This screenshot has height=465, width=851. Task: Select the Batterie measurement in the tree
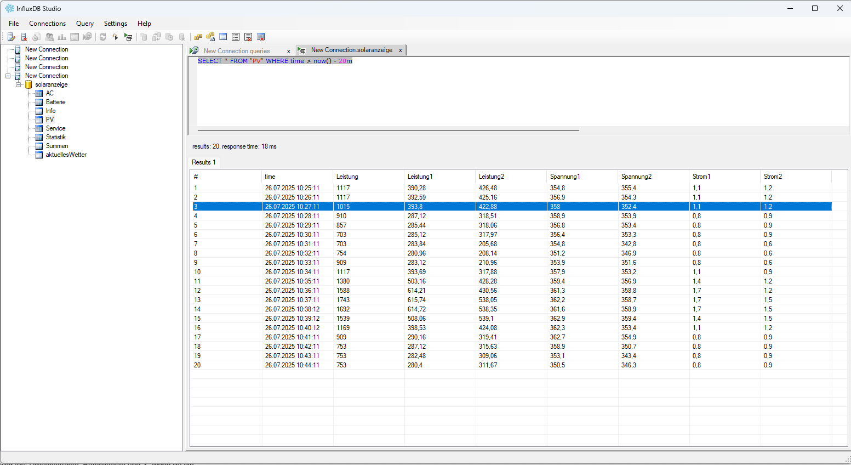55,102
